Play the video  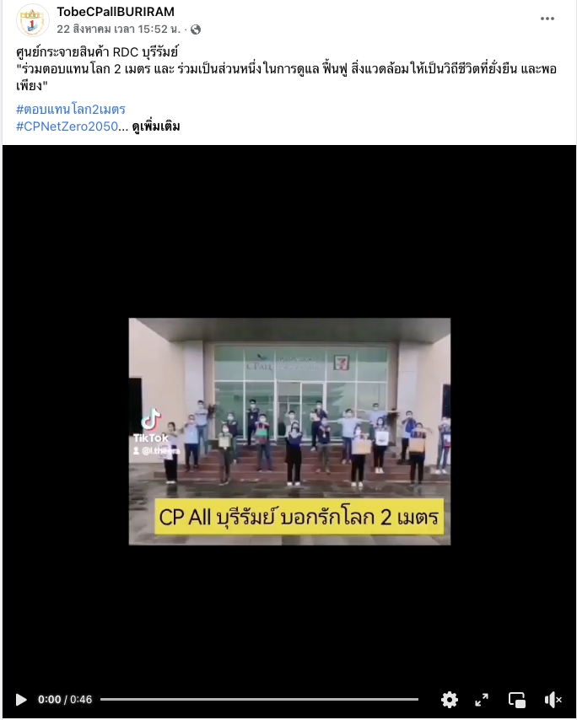(21, 699)
